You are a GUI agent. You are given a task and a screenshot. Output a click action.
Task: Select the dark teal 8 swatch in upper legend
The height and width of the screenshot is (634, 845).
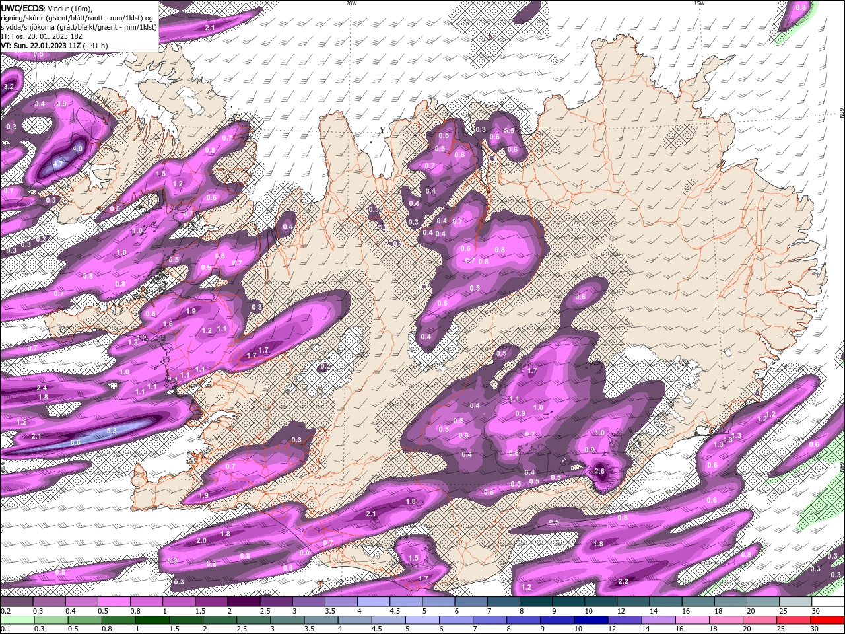click(535, 602)
